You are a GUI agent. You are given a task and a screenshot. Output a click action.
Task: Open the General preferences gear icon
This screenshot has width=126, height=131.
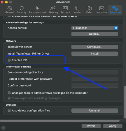coord(10,8)
